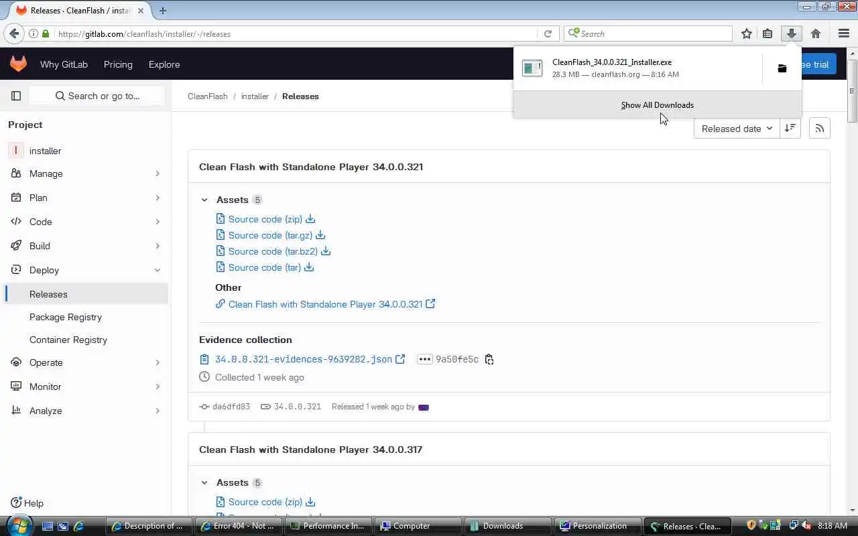Open the Source code (zip) link of 34.0.0.321
Image resolution: width=858 pixels, height=536 pixels.
click(265, 219)
